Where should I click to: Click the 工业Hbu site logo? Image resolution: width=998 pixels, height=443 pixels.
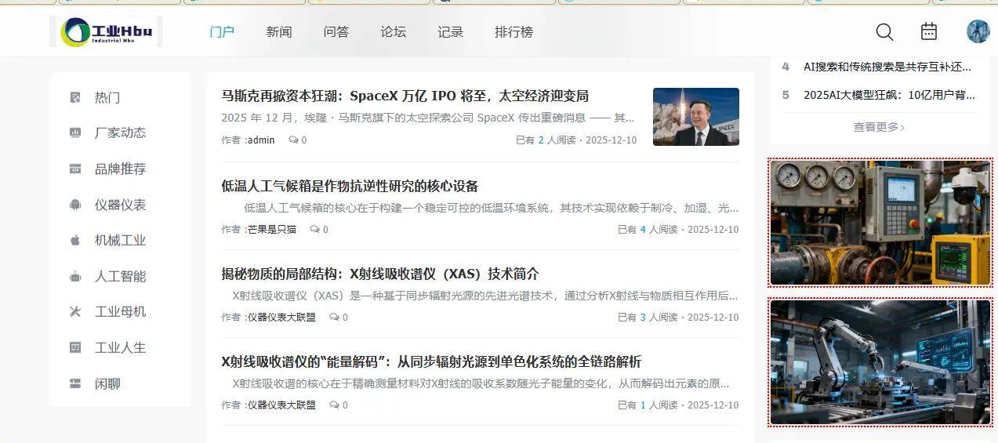(x=106, y=32)
